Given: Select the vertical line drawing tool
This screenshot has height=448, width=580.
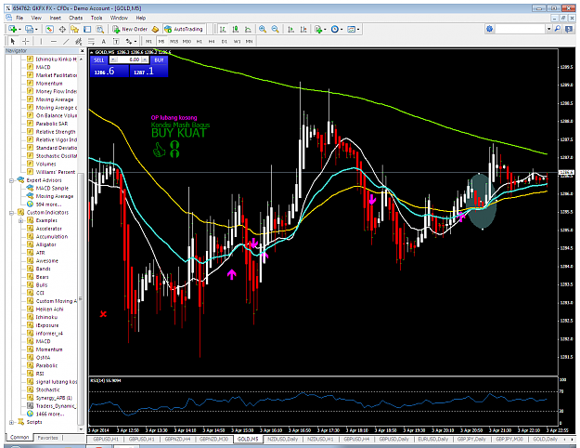Looking at the screenshot, I should (x=41, y=41).
